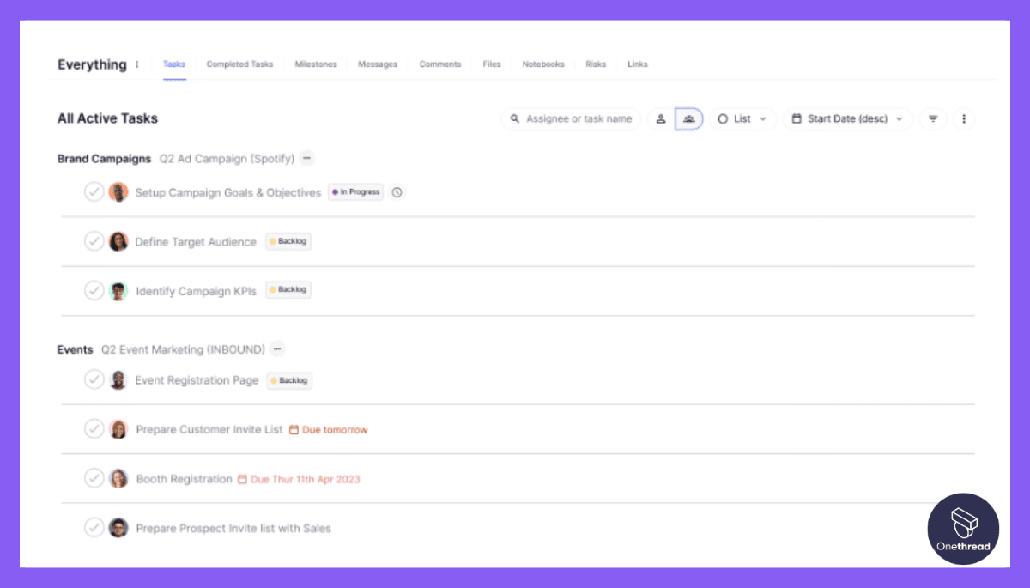Viewport: 1030px width, 588px height.
Task: Click the calendar icon beside Due tomorrow
Action: (293, 428)
